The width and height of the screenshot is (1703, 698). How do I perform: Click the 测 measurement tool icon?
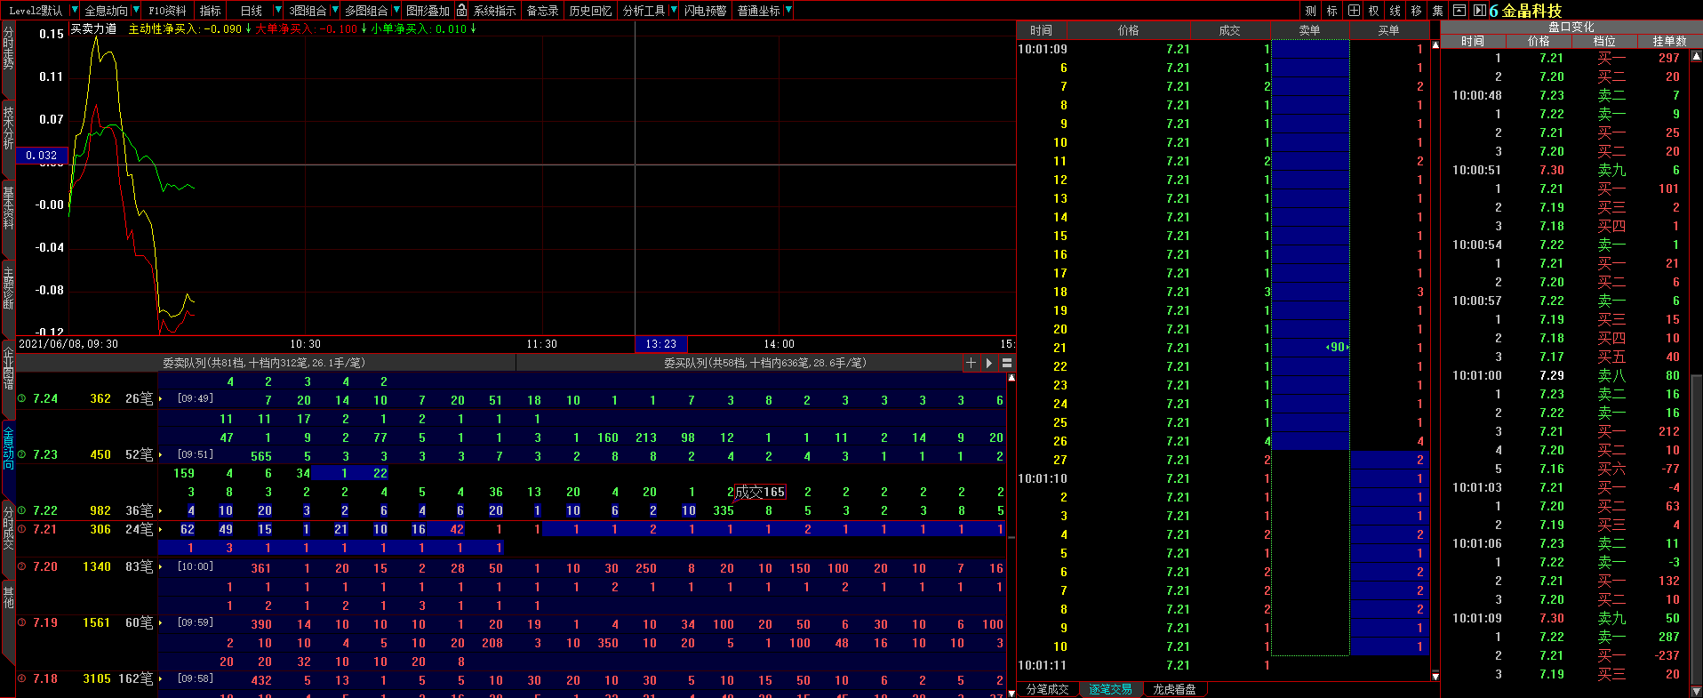pos(1311,11)
